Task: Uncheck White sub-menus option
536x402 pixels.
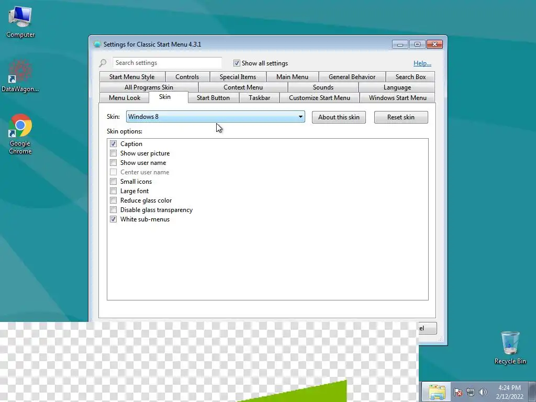Action: point(113,219)
